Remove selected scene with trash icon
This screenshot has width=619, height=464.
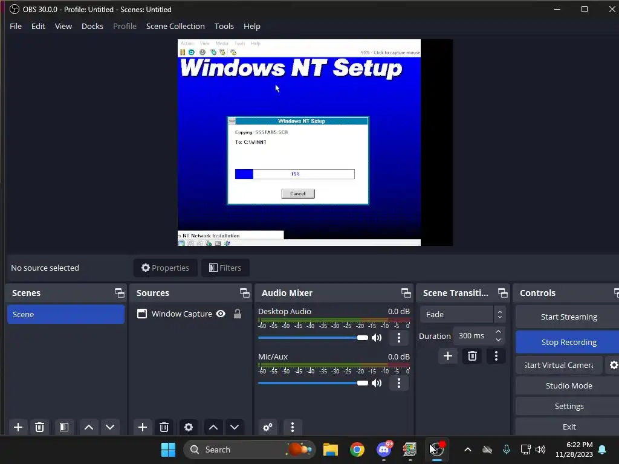click(x=39, y=427)
